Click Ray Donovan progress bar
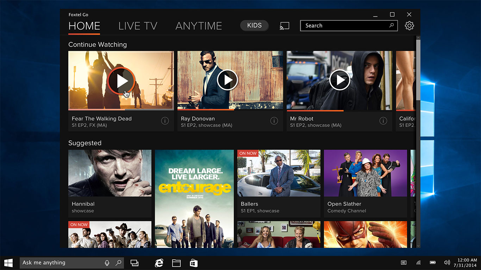Image resolution: width=481 pixels, height=270 pixels. coord(230,110)
